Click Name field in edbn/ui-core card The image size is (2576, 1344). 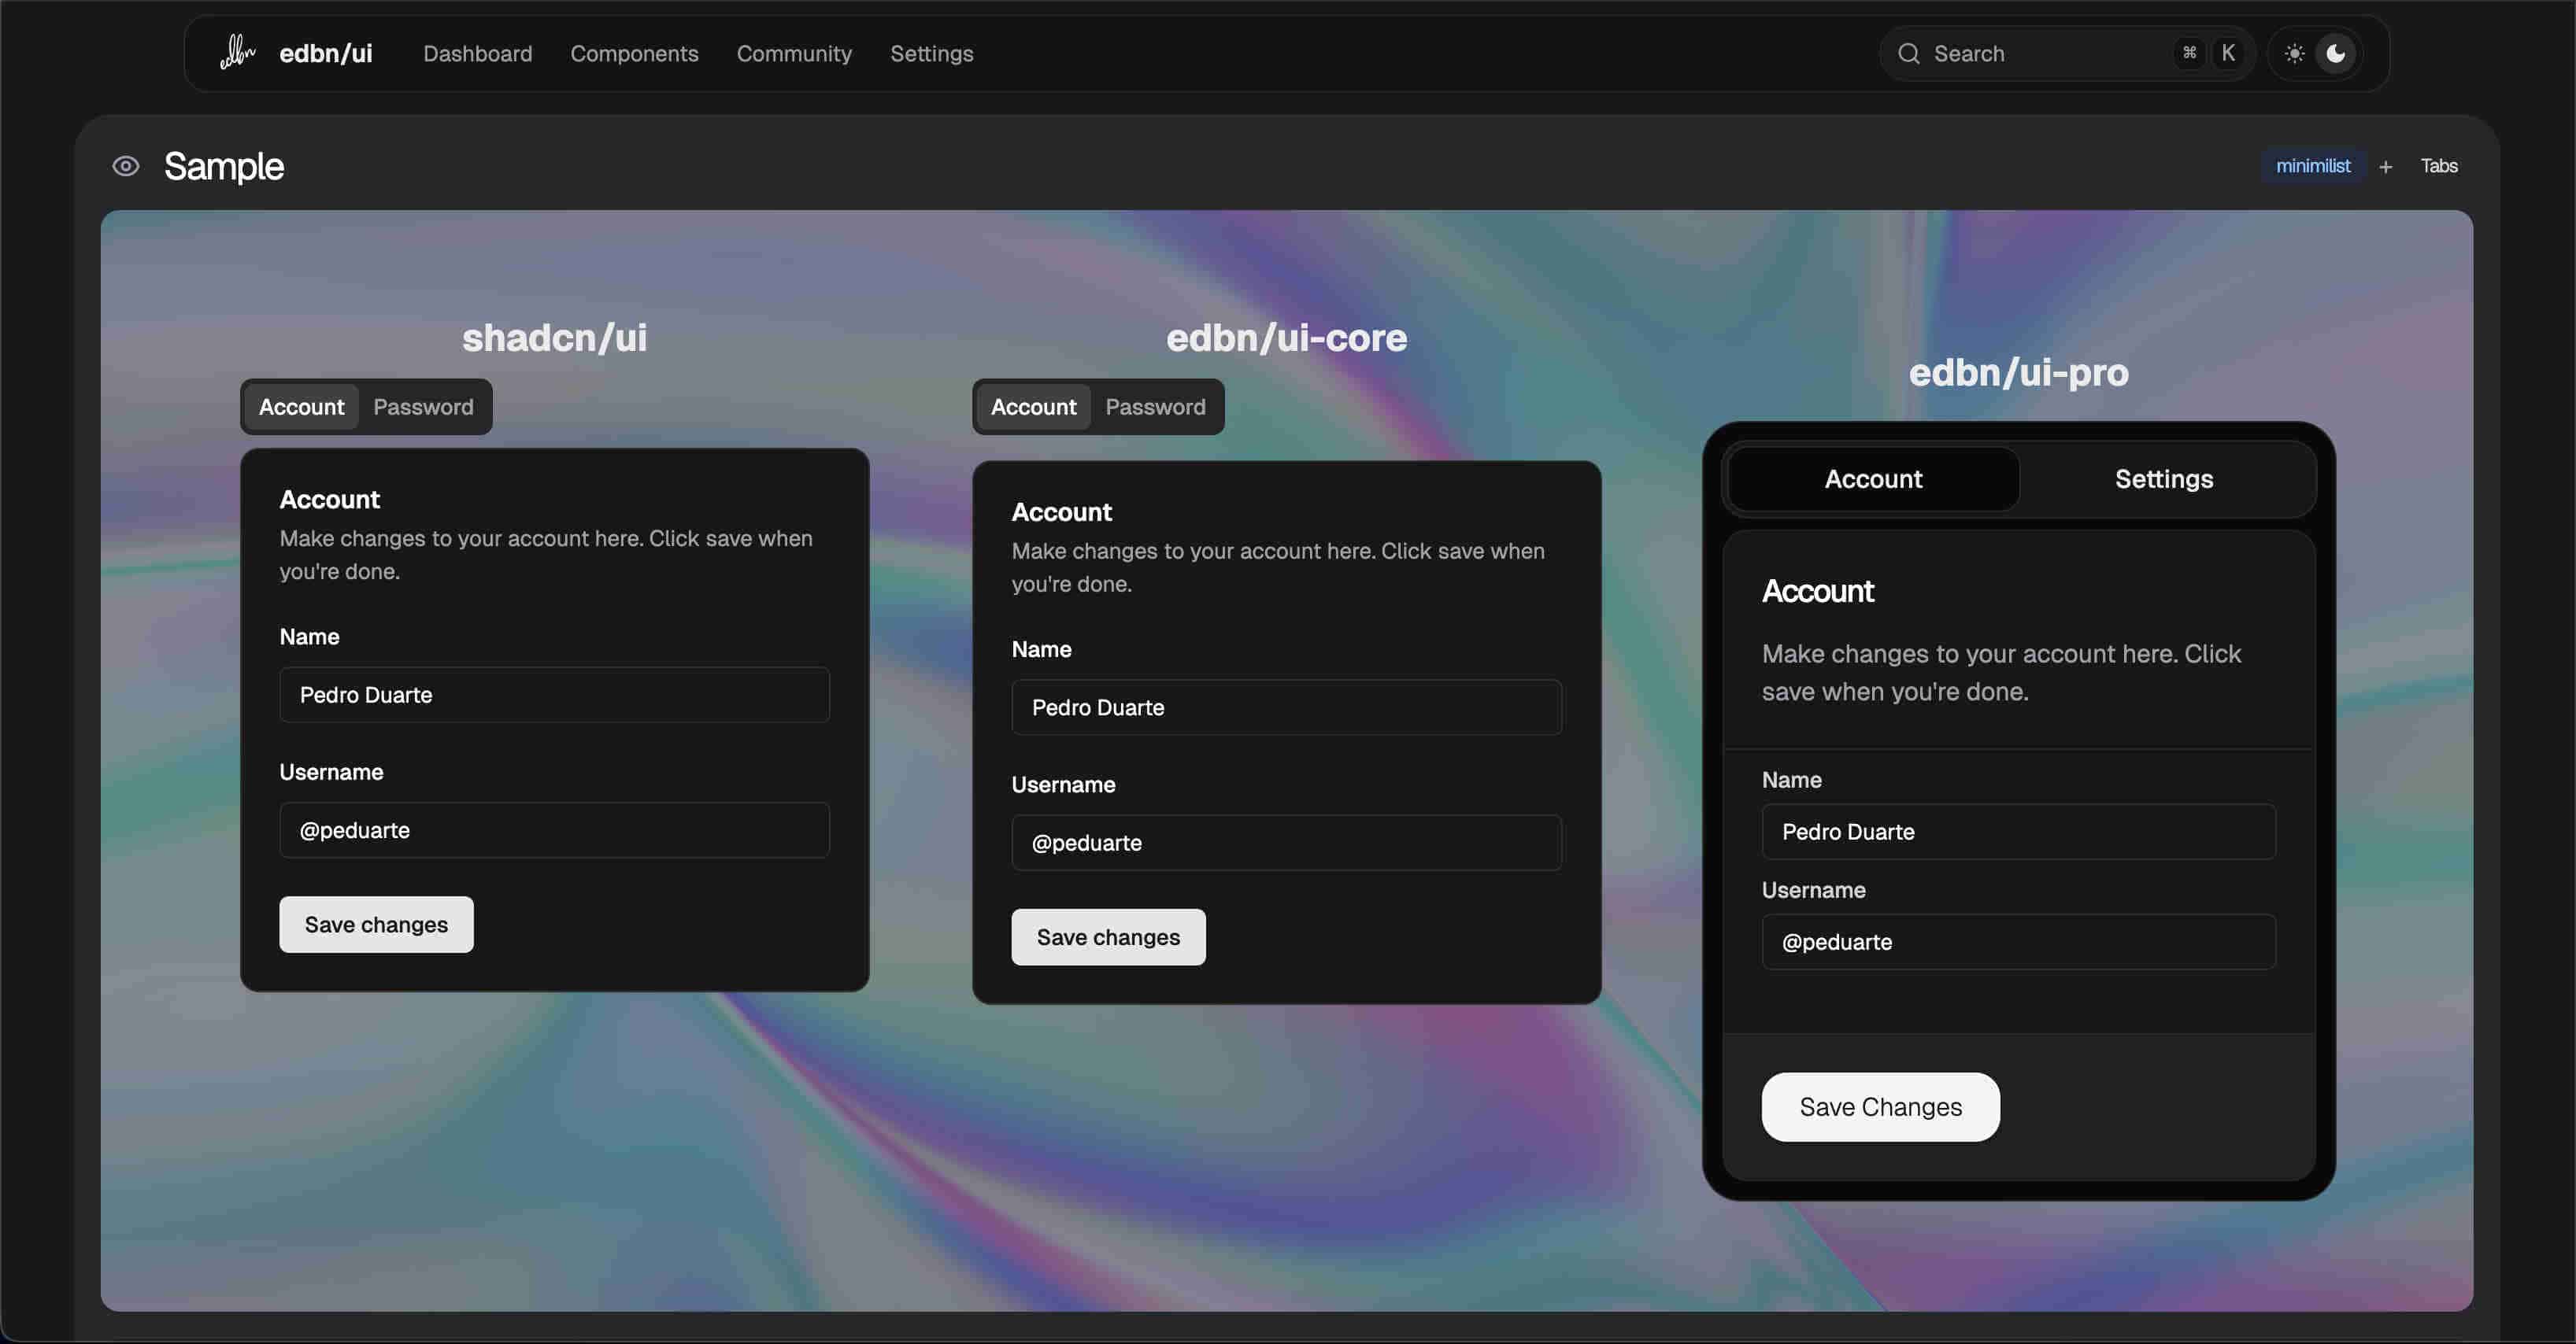tap(1286, 707)
